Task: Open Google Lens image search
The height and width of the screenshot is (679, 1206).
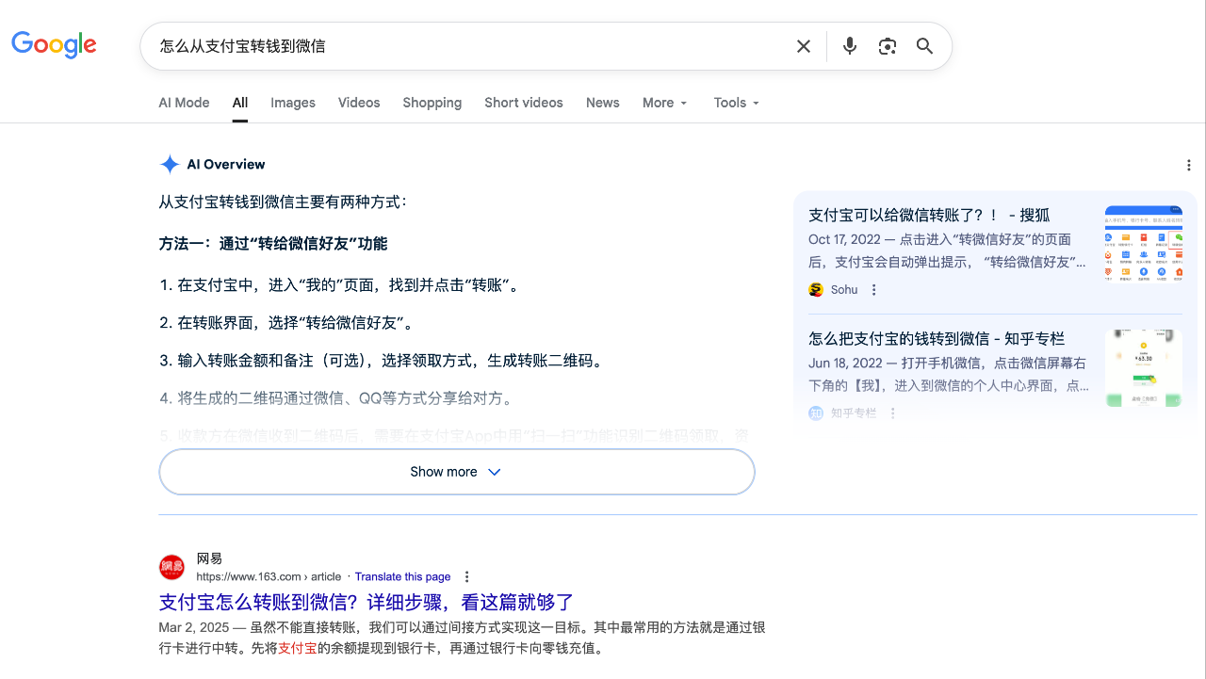Action: pos(887,45)
